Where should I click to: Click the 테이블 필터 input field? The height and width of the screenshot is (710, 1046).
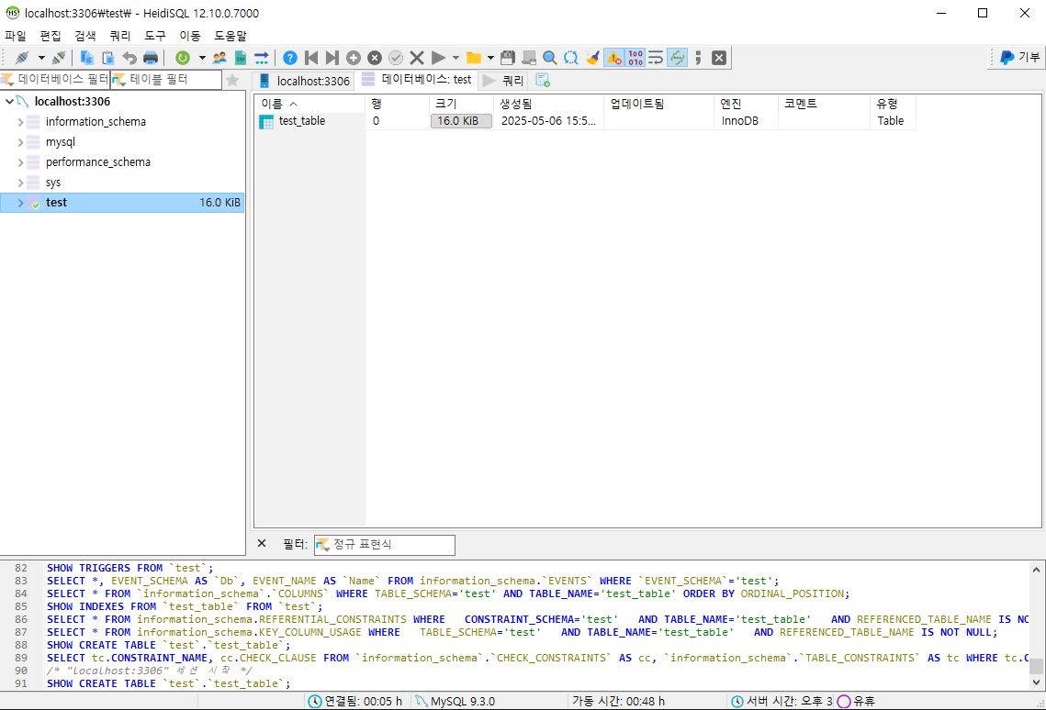tap(166, 79)
